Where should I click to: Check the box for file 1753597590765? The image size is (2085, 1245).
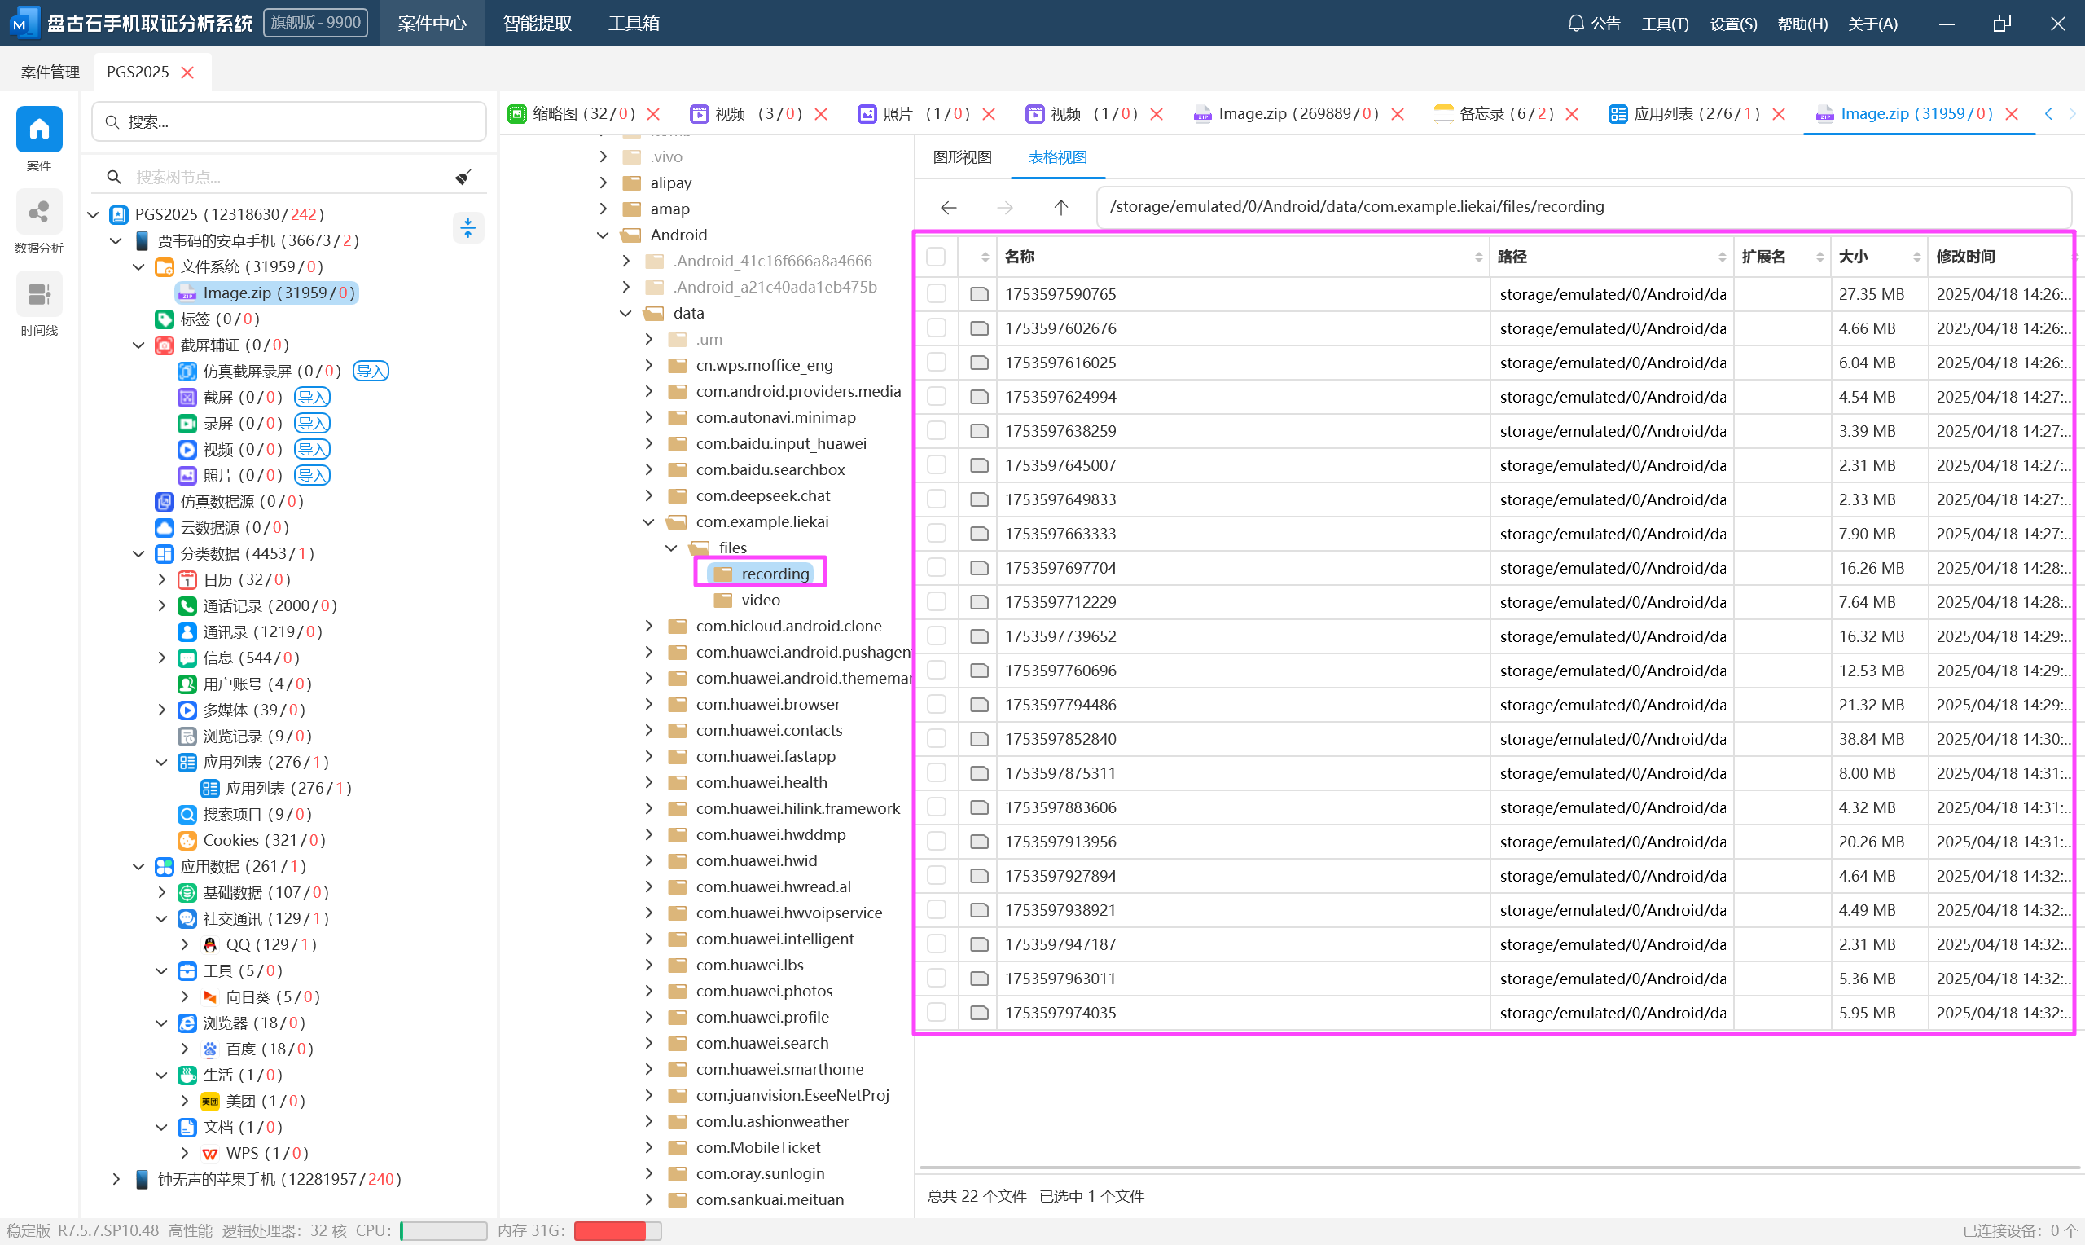(936, 293)
